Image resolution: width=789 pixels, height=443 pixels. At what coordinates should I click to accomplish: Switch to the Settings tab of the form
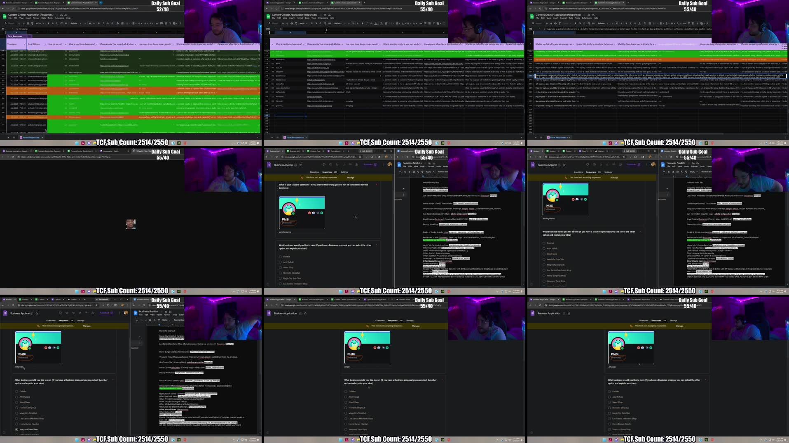(344, 172)
